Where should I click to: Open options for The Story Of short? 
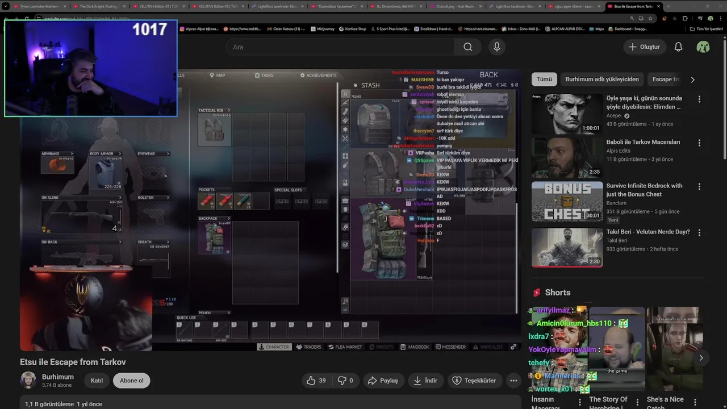tap(637, 402)
